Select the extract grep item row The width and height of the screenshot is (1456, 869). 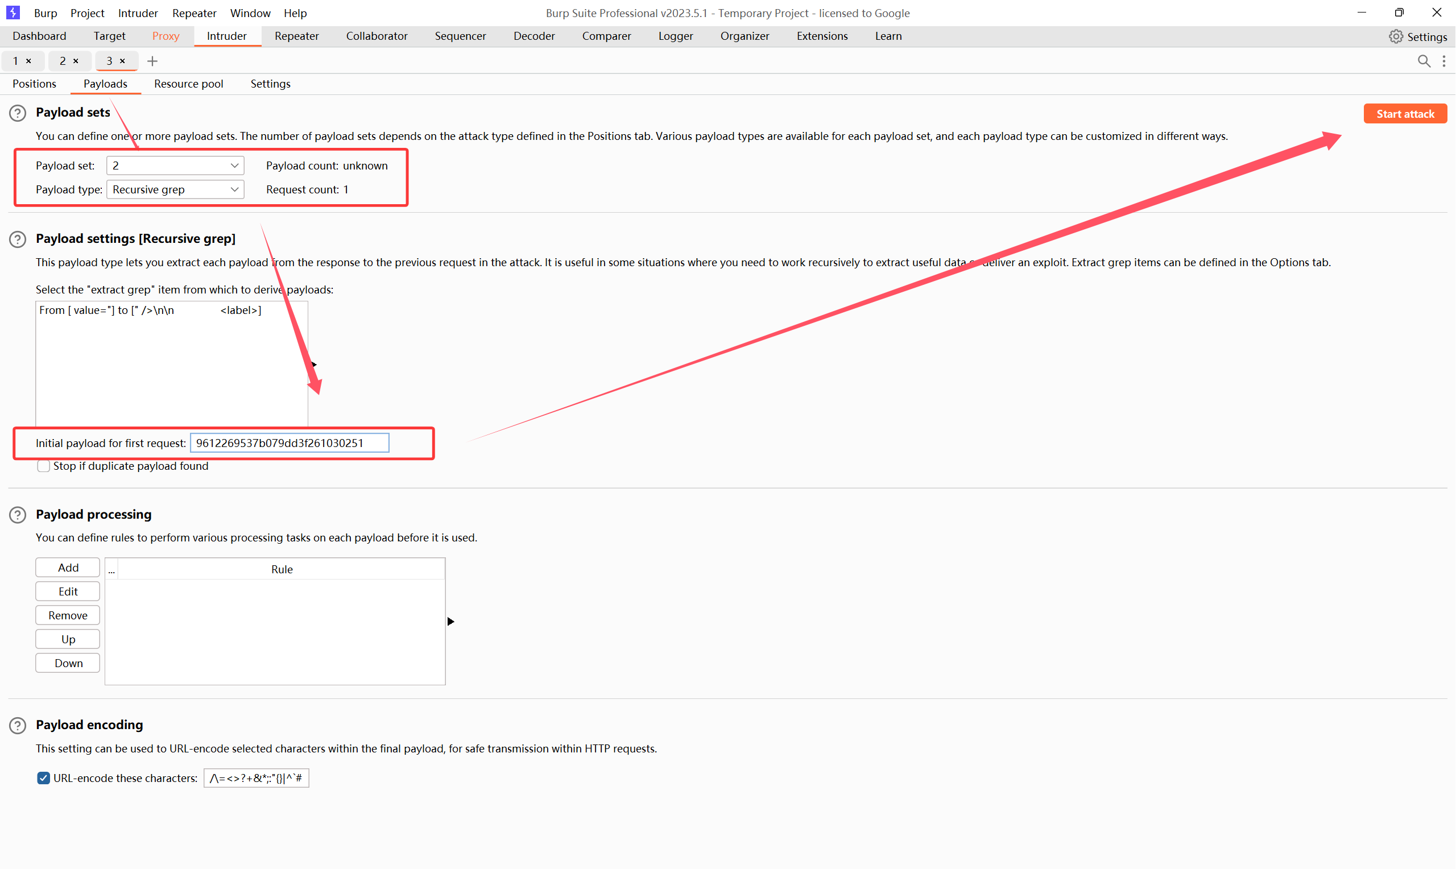(151, 311)
